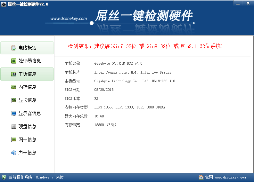Image resolution: width=254 pixels, height=182 pixels.
Task: Select the 内存信息 sidebar label
Action: [27, 87]
